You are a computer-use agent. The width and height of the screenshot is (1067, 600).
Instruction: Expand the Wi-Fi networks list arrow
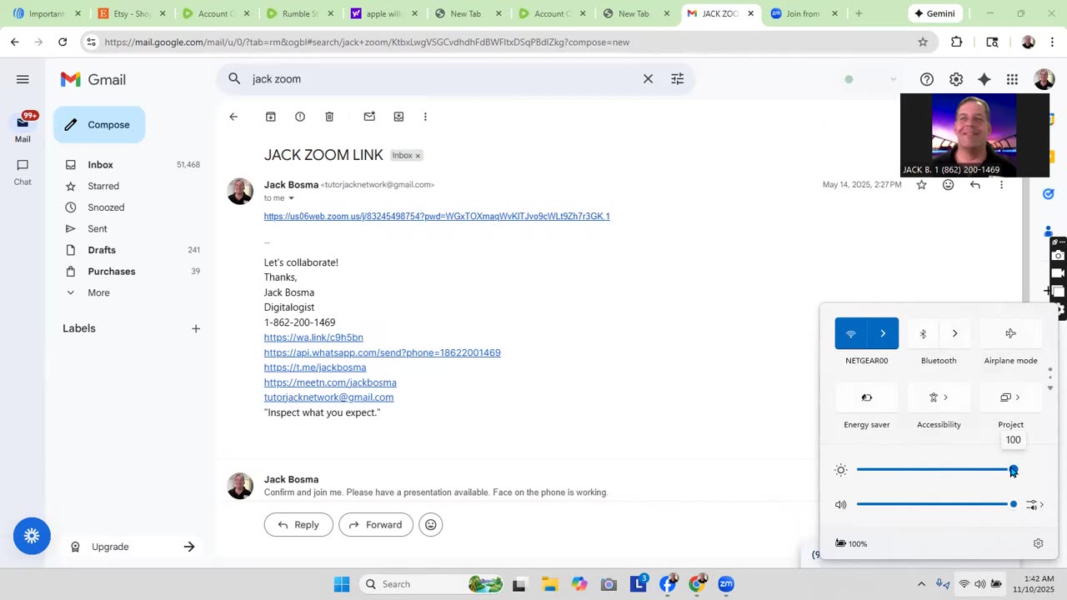tap(883, 333)
